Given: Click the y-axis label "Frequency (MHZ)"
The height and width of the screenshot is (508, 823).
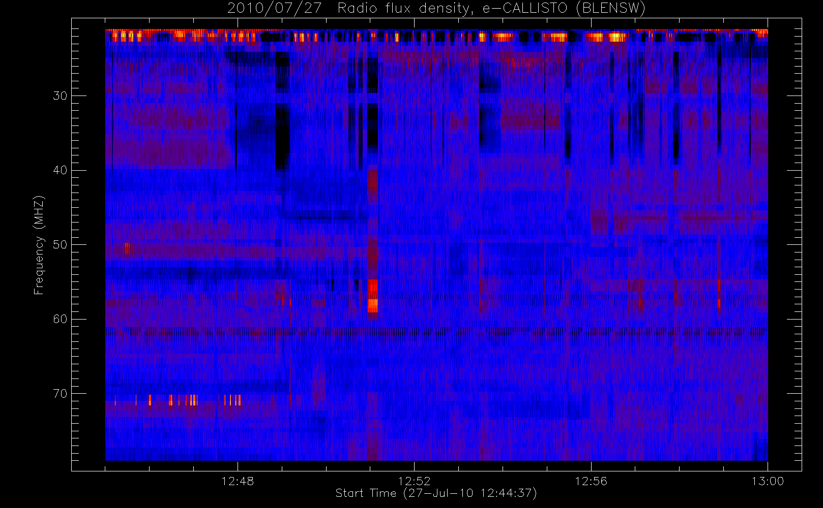Looking at the screenshot, I should click(x=39, y=245).
